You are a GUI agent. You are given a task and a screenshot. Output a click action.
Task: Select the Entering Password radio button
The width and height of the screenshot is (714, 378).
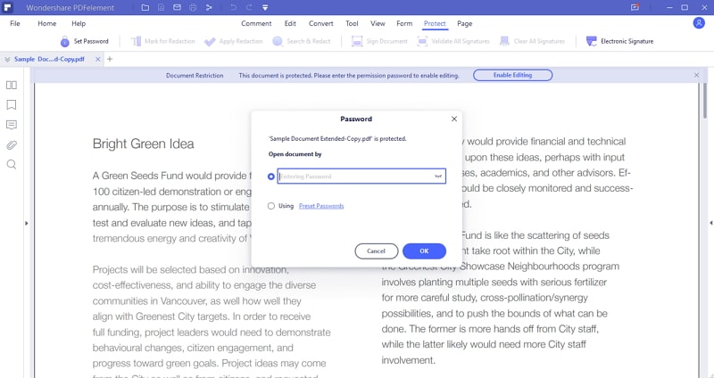pyautogui.click(x=271, y=177)
